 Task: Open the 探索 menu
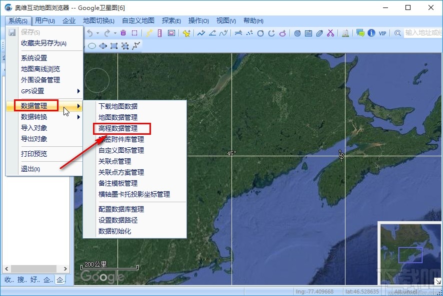(x=171, y=20)
